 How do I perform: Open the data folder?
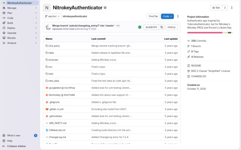(51, 53)
